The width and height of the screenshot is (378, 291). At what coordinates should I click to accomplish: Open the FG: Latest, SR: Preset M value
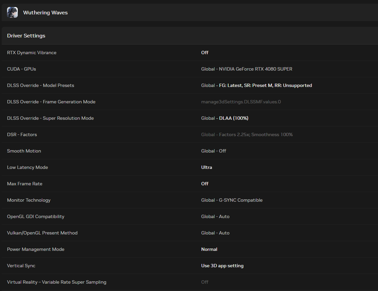point(256,85)
